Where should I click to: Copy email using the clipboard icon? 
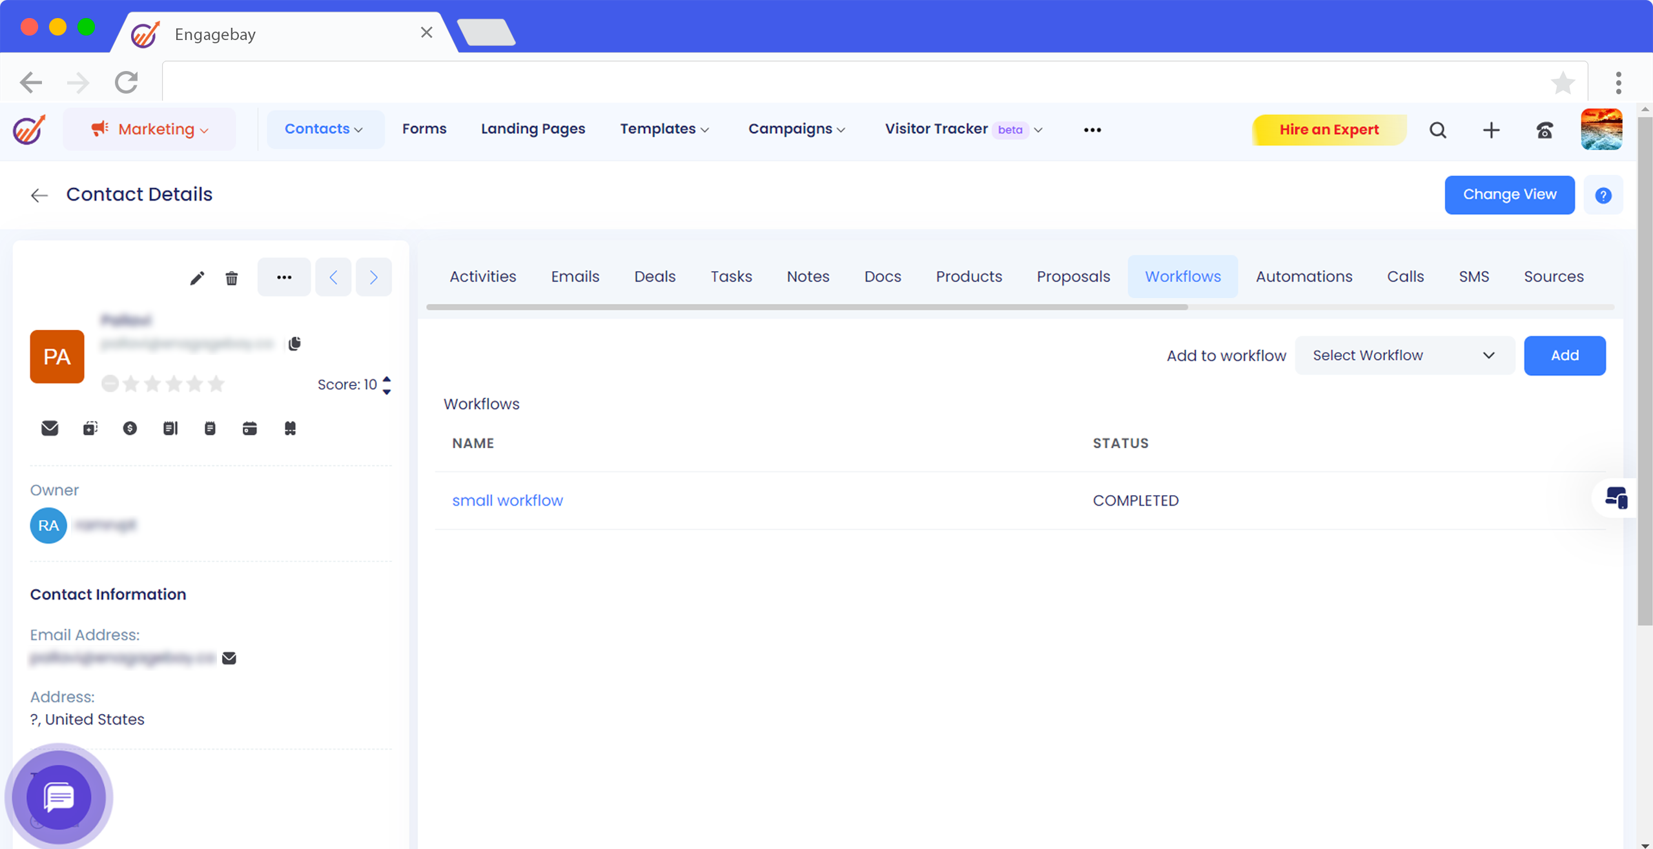(x=294, y=343)
